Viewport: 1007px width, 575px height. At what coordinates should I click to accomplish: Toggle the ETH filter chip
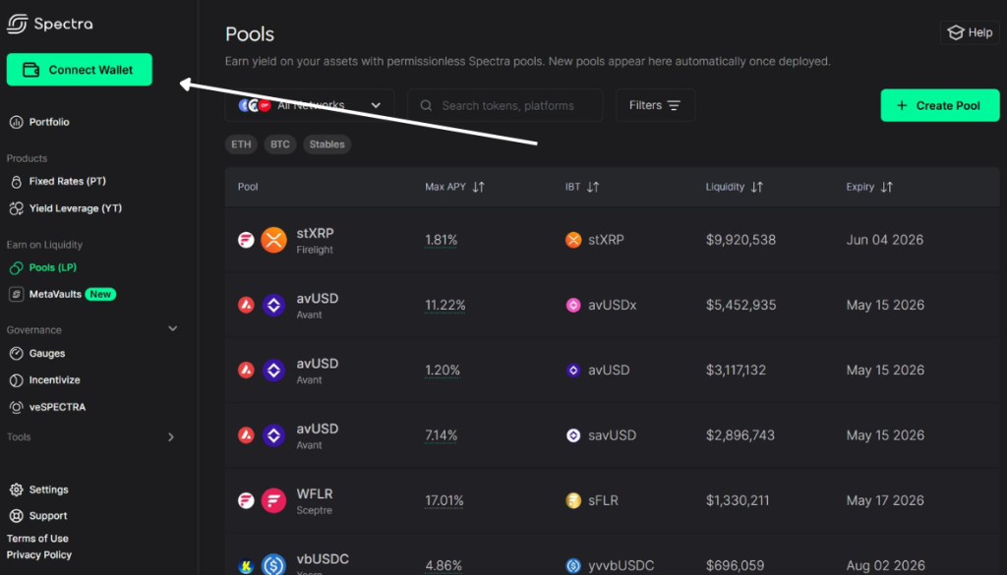241,144
